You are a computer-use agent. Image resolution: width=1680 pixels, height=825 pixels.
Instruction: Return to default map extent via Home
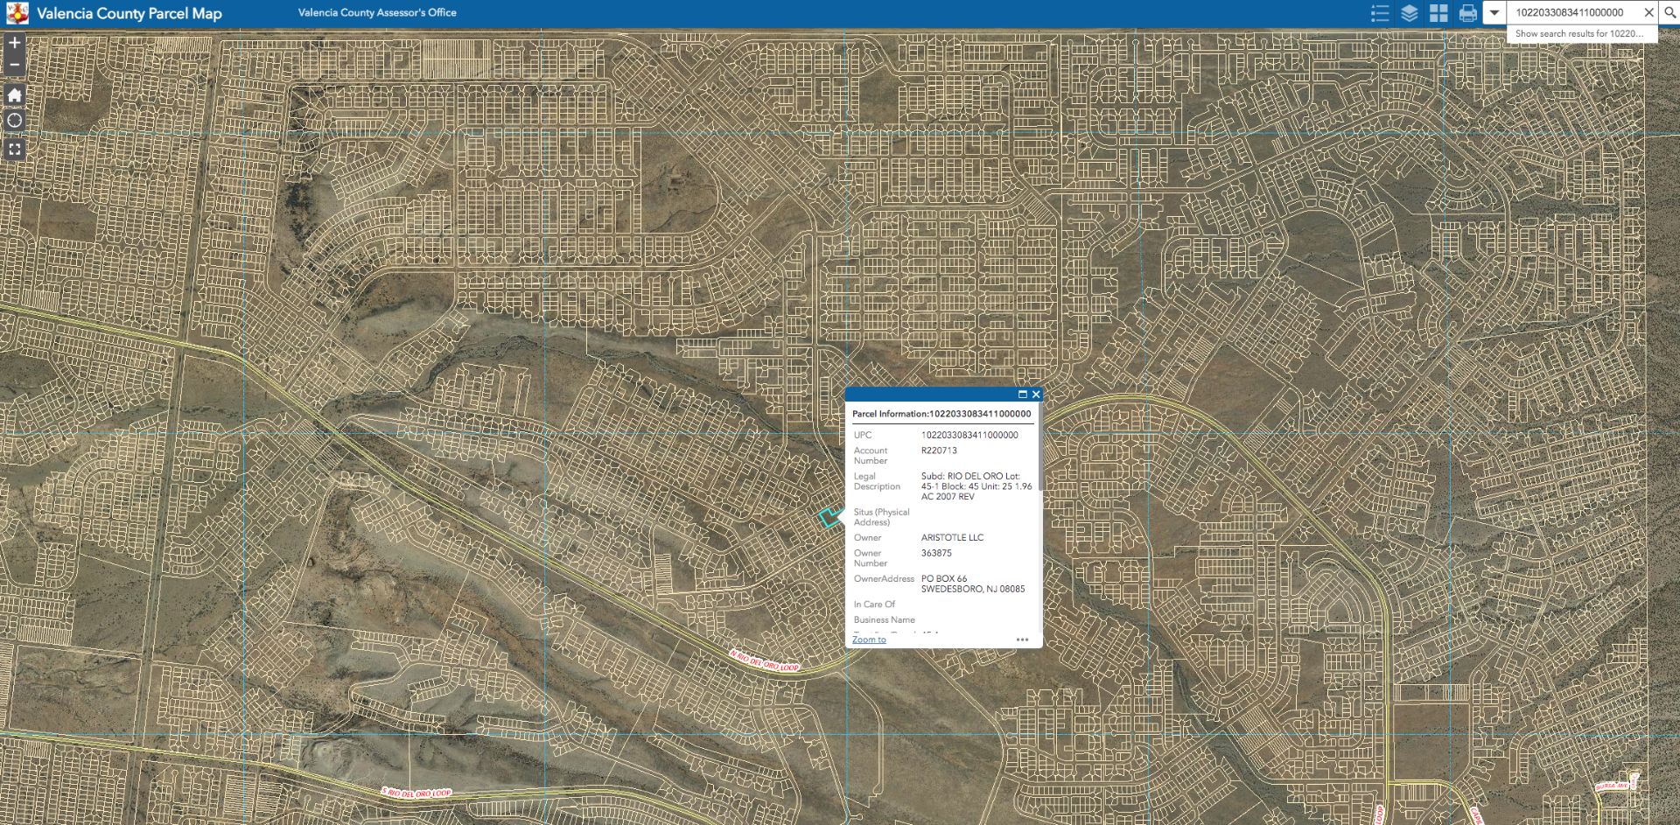tap(14, 94)
